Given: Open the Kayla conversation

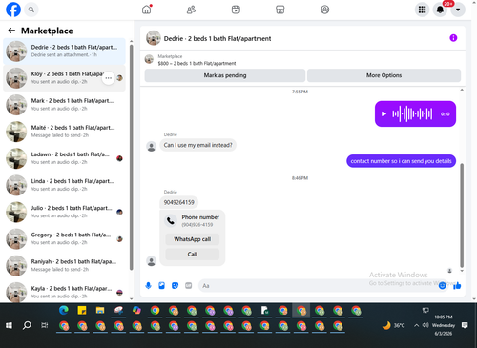Looking at the screenshot, I should 64,292.
